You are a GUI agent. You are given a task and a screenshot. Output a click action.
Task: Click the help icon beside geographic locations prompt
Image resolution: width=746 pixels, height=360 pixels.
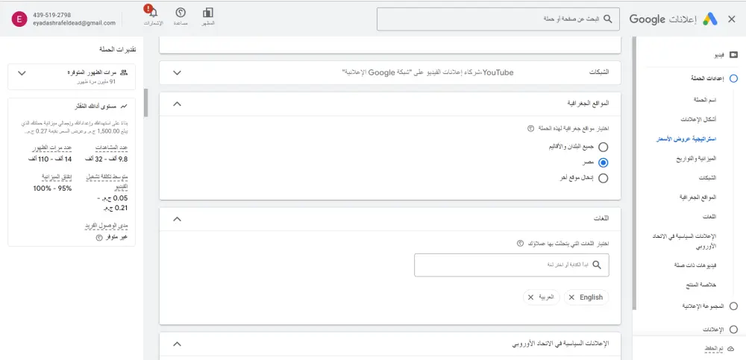click(530, 128)
